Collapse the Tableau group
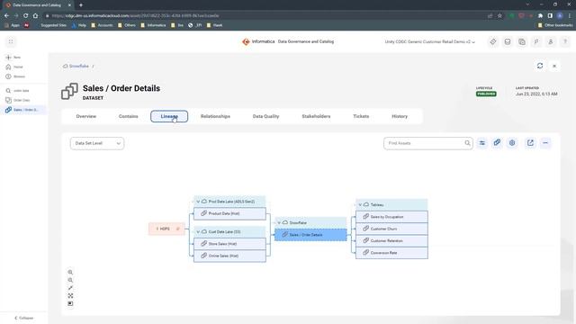Viewport: 576px width, 324px height. (360, 204)
